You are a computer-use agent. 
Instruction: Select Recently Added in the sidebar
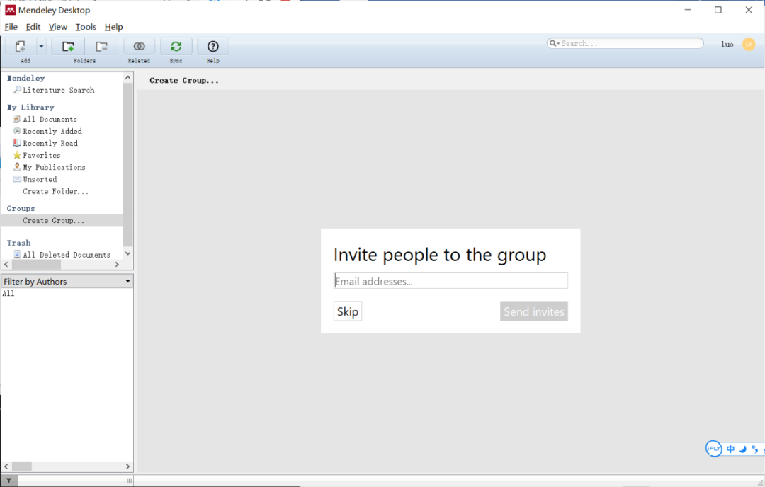tap(52, 131)
